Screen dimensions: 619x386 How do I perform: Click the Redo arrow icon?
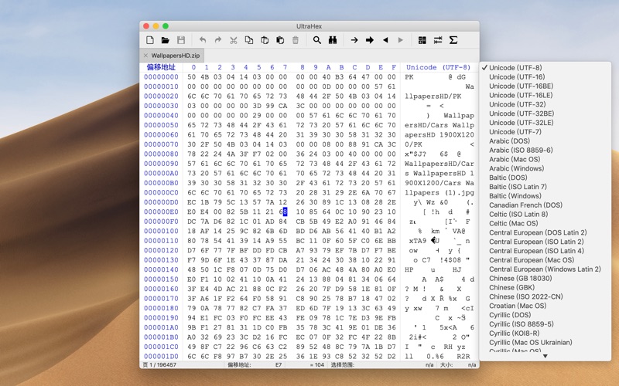point(218,40)
